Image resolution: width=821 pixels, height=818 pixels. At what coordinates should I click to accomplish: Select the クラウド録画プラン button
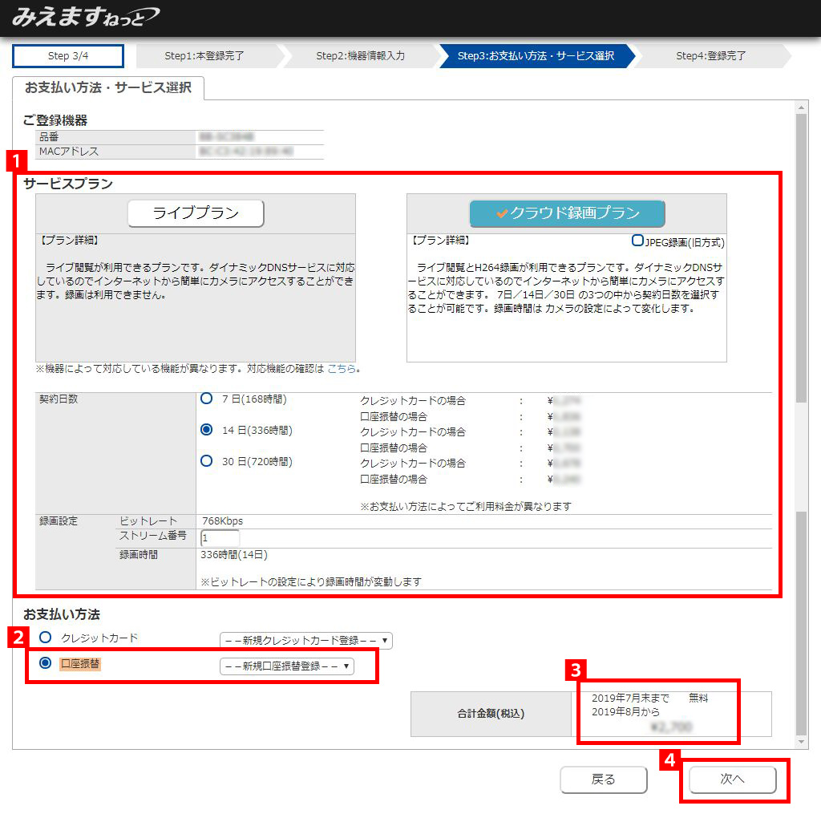[x=568, y=213]
